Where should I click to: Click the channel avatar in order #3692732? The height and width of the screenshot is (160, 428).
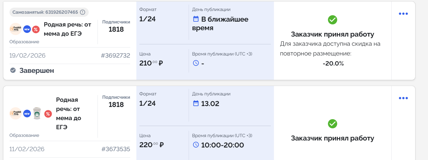pos(16,29)
